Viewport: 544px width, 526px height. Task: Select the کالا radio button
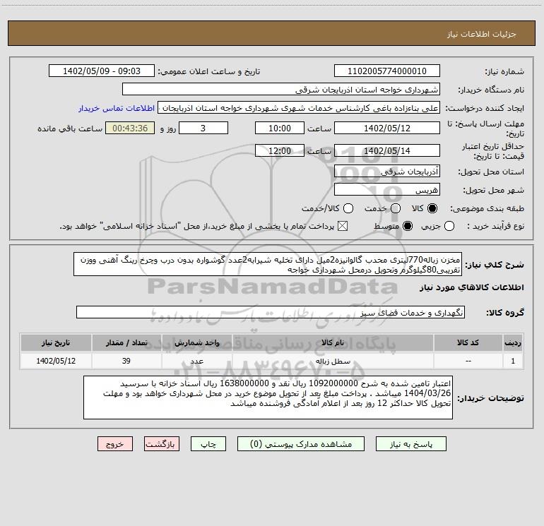(432, 208)
